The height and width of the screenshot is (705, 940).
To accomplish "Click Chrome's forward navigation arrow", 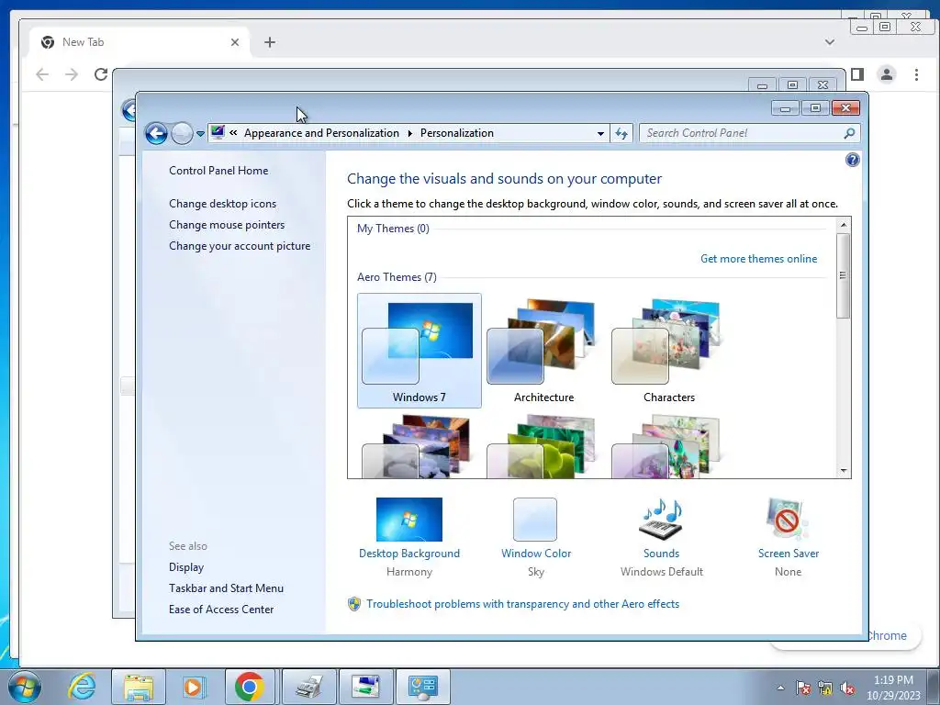I will click(72, 74).
